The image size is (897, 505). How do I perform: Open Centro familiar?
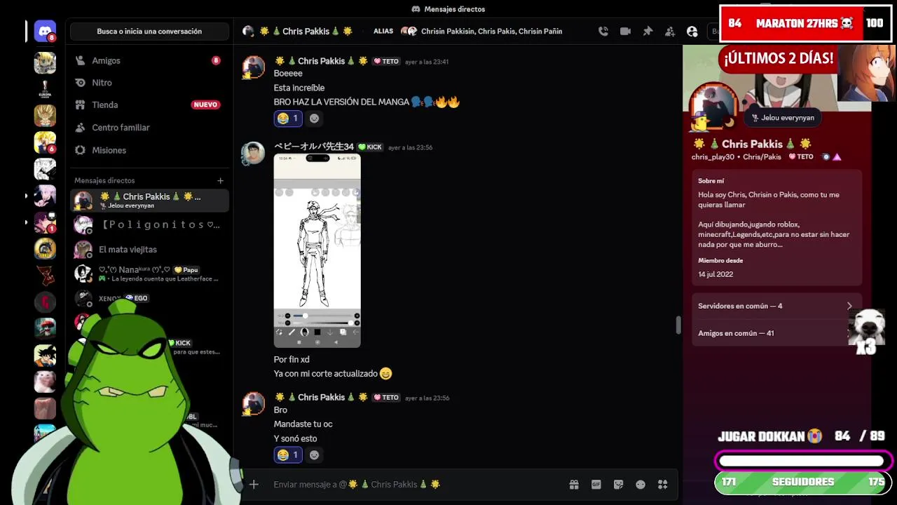[x=149, y=128]
